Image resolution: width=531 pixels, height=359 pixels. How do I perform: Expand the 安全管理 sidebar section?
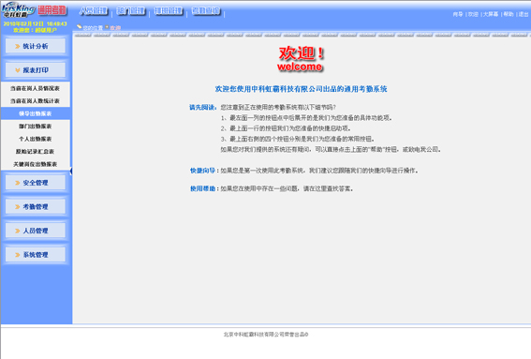click(x=36, y=183)
